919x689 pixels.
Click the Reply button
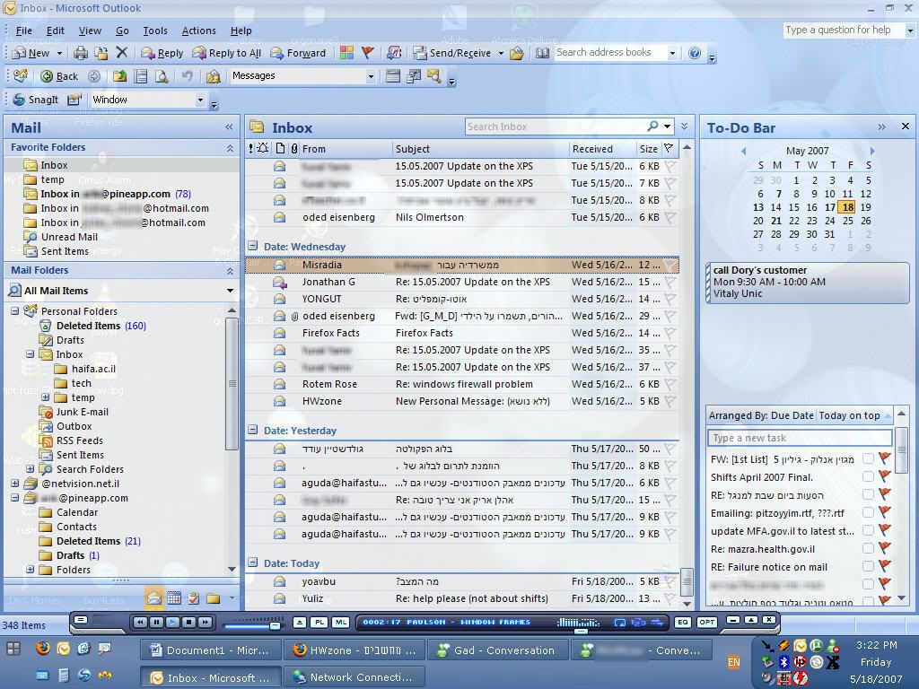coord(162,53)
